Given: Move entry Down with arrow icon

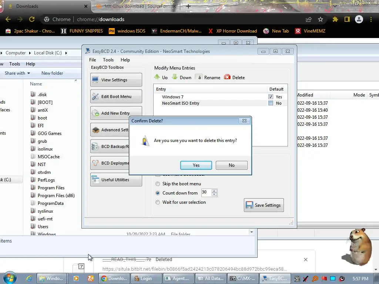Looking at the screenshot, I should pos(175,77).
